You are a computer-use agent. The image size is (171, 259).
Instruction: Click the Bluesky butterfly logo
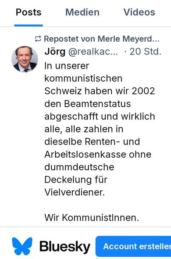[22, 246]
